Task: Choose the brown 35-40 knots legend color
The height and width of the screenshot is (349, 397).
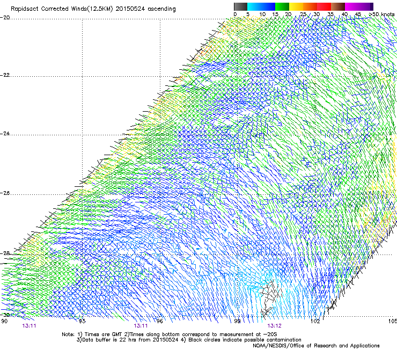Action: tap(338, 6)
